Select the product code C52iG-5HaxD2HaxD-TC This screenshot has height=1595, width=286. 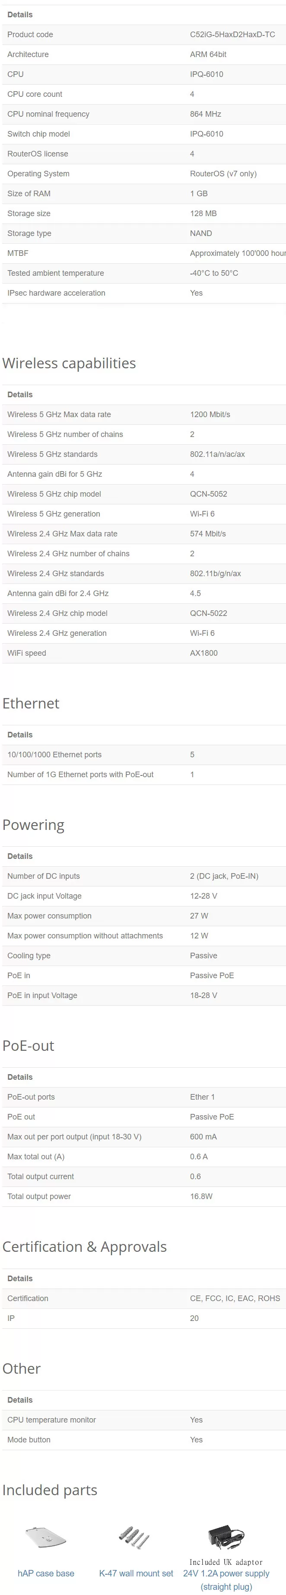(x=232, y=35)
